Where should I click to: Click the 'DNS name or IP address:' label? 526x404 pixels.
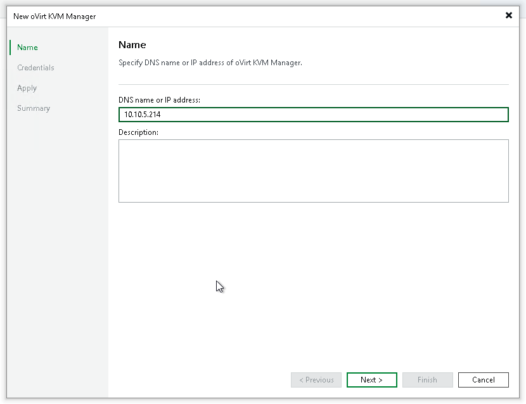(x=159, y=100)
